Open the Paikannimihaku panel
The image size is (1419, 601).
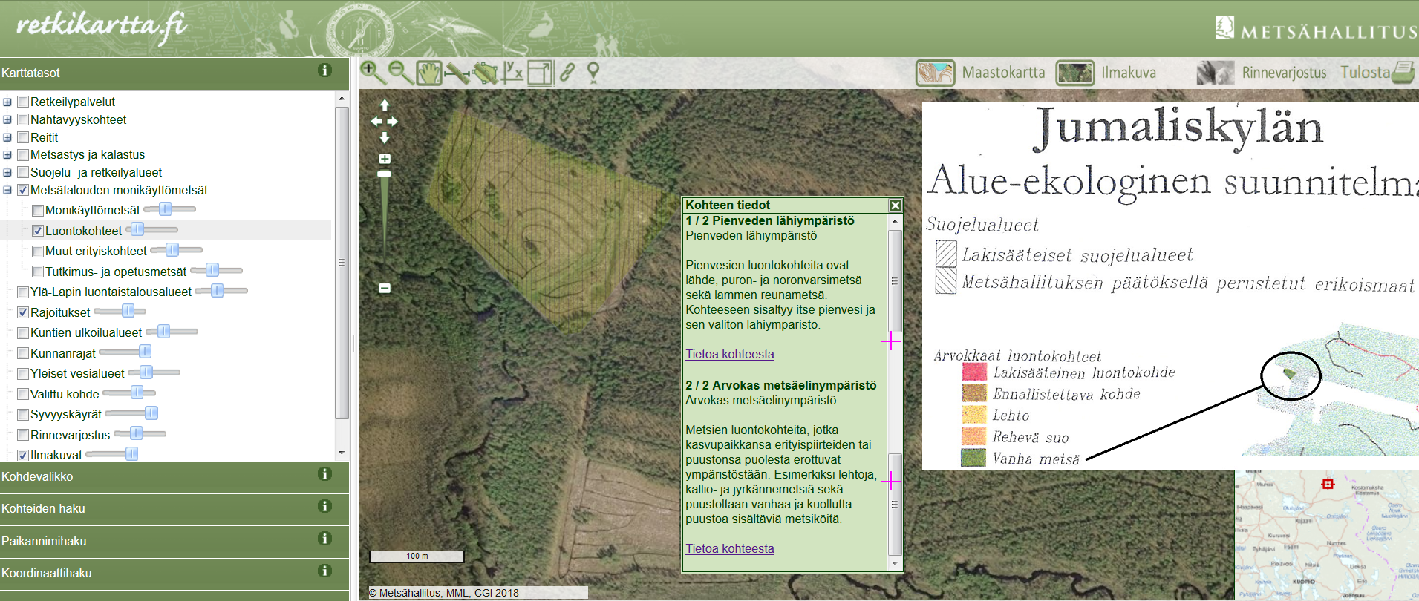point(44,541)
